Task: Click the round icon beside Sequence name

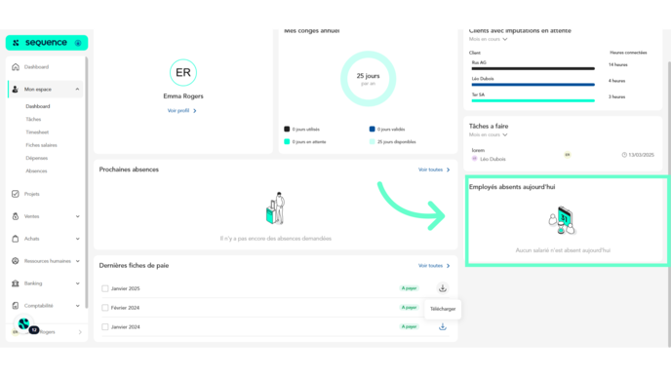Action: (x=78, y=43)
